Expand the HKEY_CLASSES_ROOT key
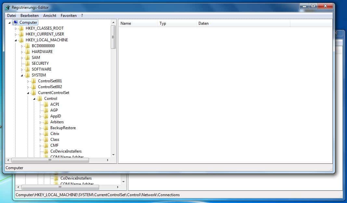347x203 pixels. coord(16,29)
